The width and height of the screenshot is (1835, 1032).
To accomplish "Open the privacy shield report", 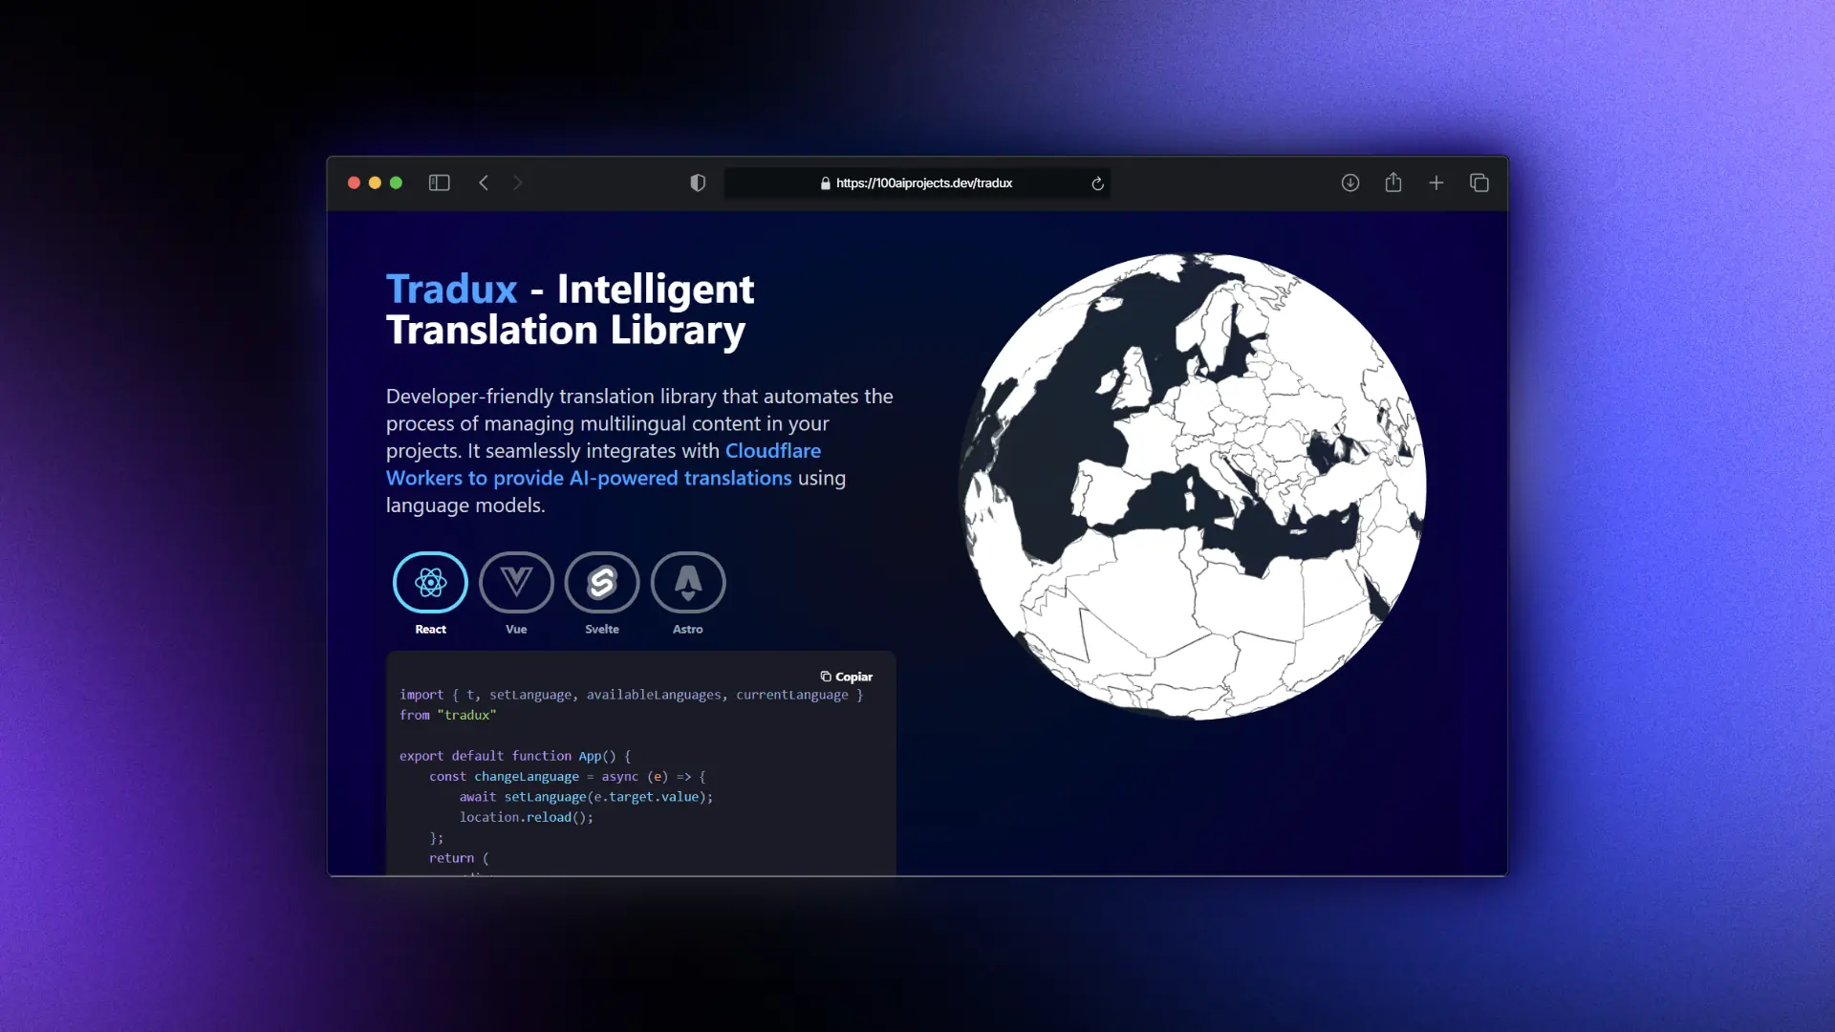I will [x=698, y=183].
